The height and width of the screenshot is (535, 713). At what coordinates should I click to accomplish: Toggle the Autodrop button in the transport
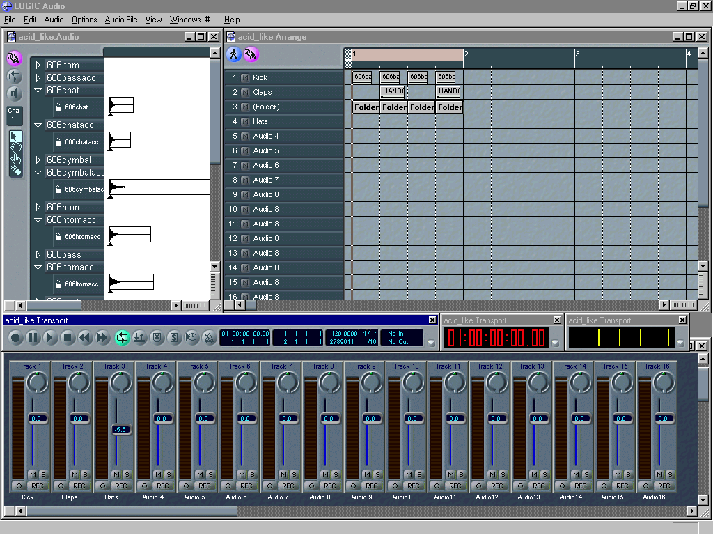[x=139, y=338]
